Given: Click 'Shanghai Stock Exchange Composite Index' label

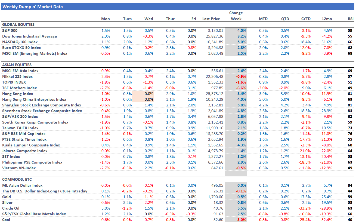Looking at the screenshot, I should [42, 105].
